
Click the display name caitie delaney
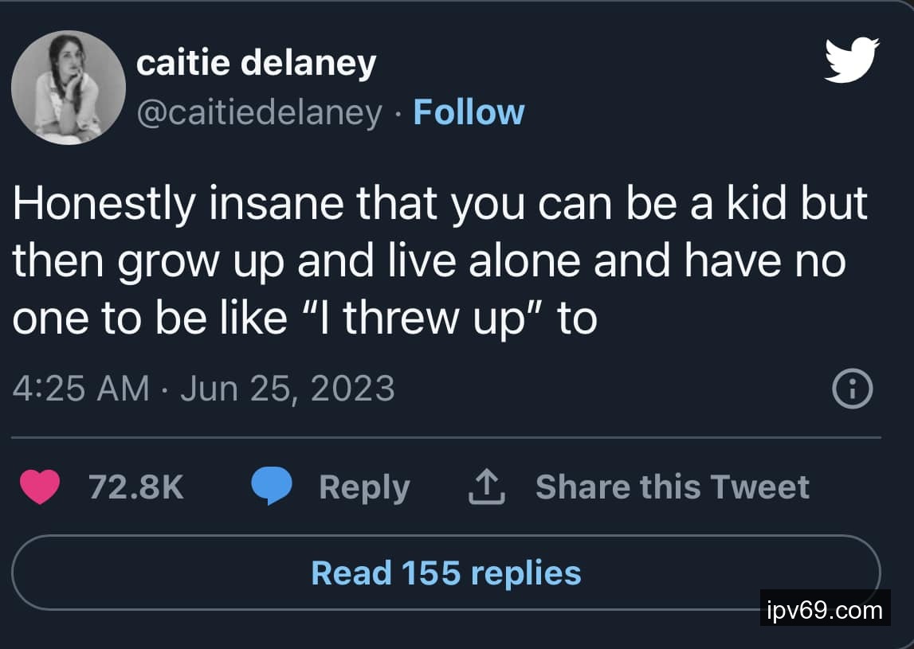(256, 63)
